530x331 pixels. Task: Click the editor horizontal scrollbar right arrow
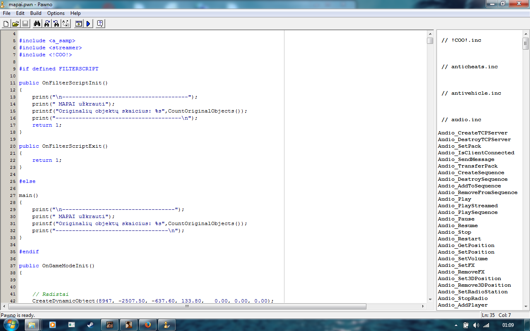[x=423, y=307]
